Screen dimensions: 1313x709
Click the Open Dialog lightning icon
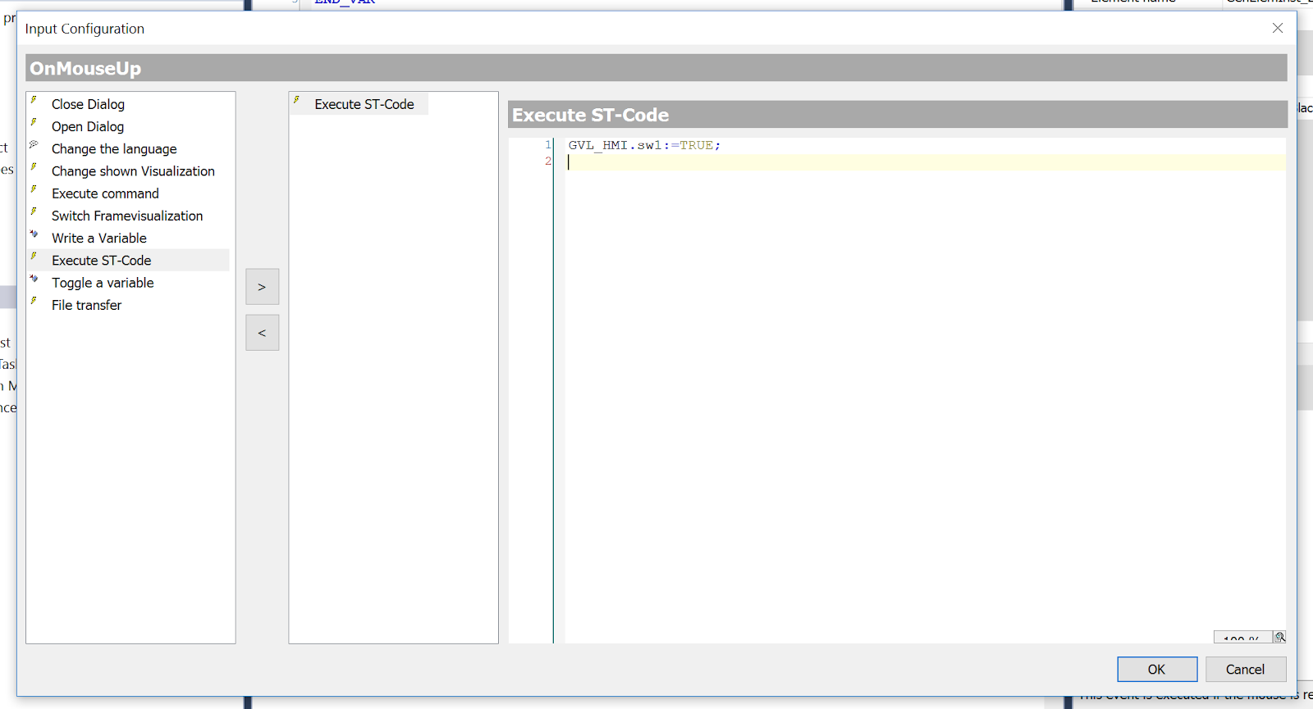(34, 122)
